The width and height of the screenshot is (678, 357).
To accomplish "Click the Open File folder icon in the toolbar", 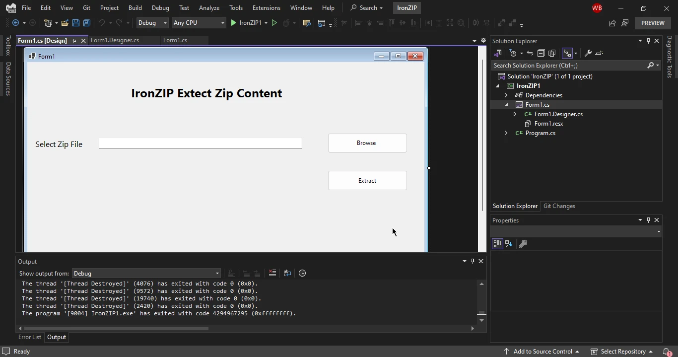I will (x=65, y=23).
